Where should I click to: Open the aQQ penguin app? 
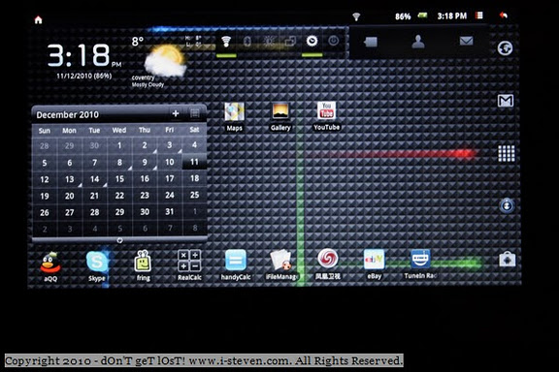pos(50,267)
